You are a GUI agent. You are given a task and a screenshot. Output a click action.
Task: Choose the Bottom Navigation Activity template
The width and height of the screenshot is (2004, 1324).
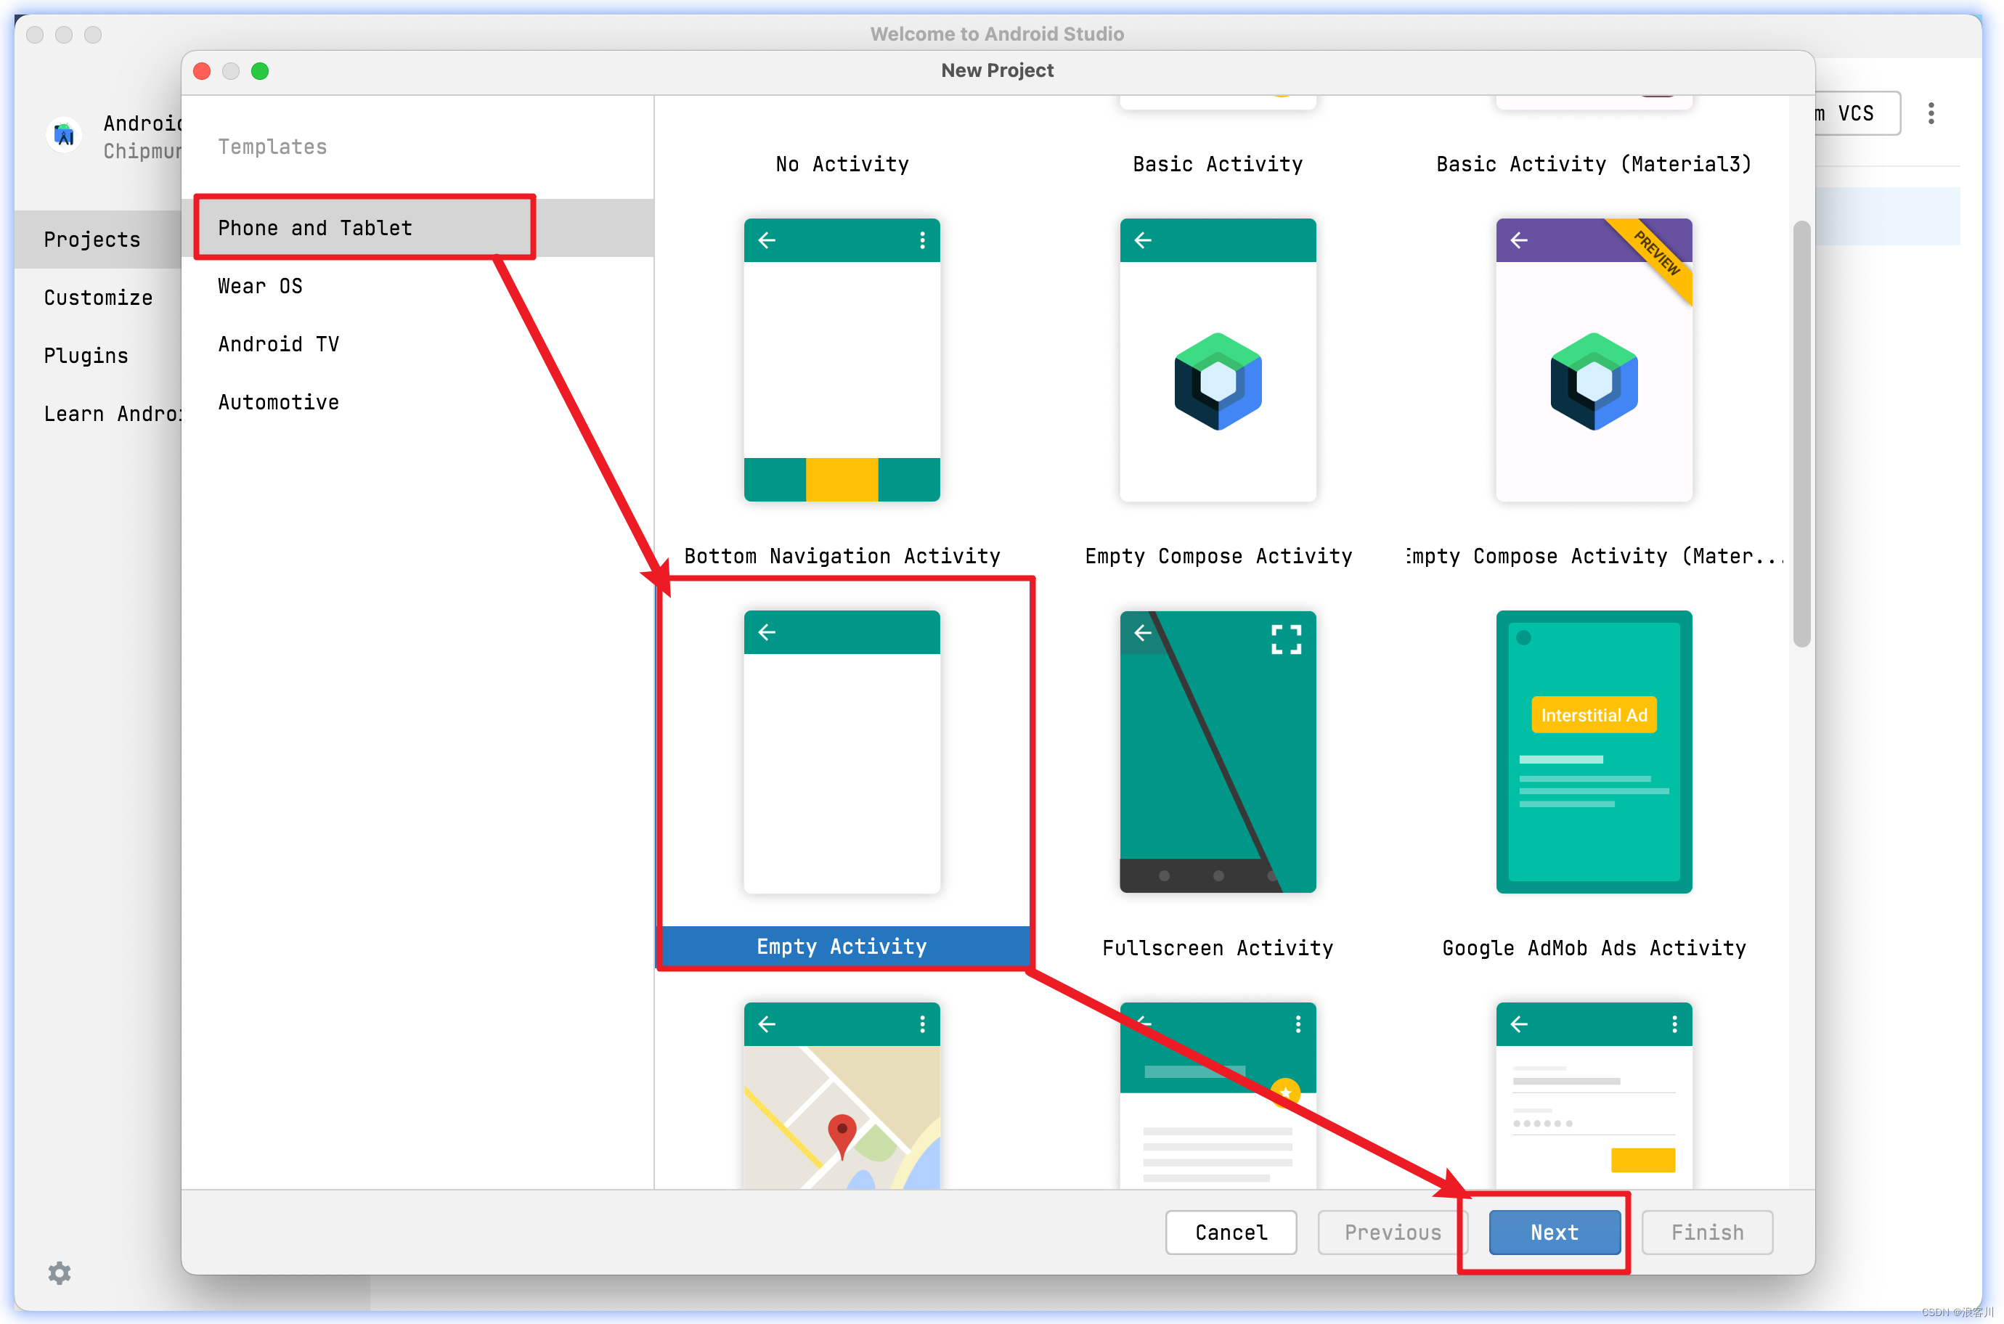[x=841, y=361]
